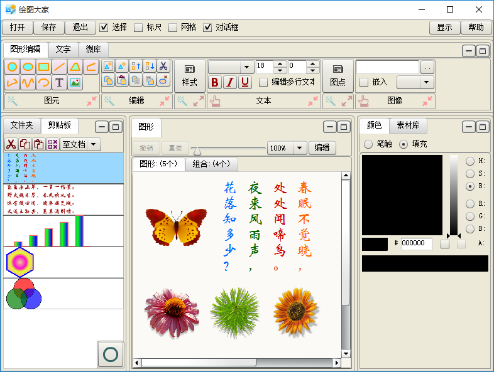Click the magic wand icon beside 图元
This screenshot has width=494, height=372.
tap(13, 101)
